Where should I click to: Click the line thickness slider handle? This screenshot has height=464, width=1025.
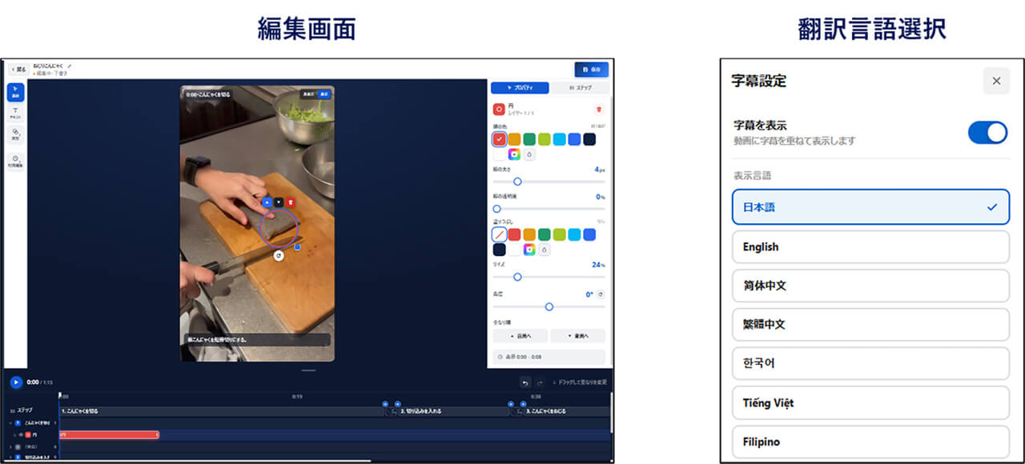point(517,182)
